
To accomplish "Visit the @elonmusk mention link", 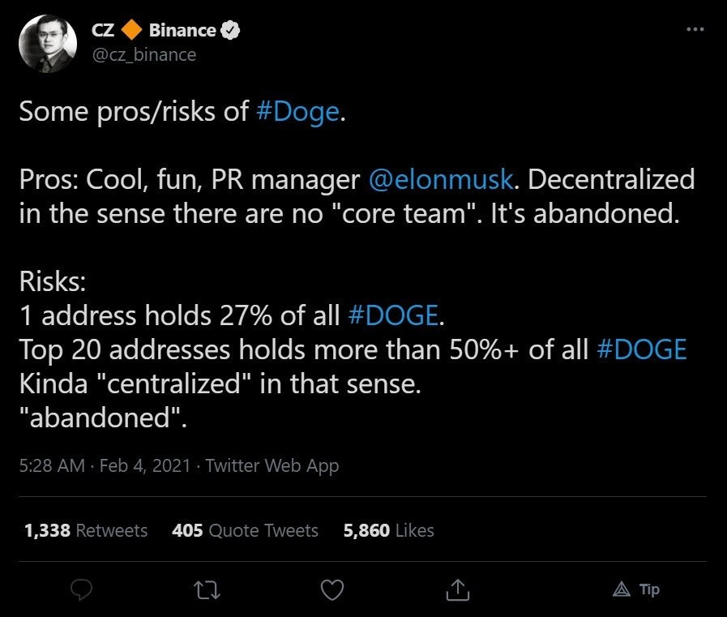I will pos(441,179).
